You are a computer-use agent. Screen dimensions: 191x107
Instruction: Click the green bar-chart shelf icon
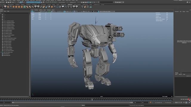(91, 7)
